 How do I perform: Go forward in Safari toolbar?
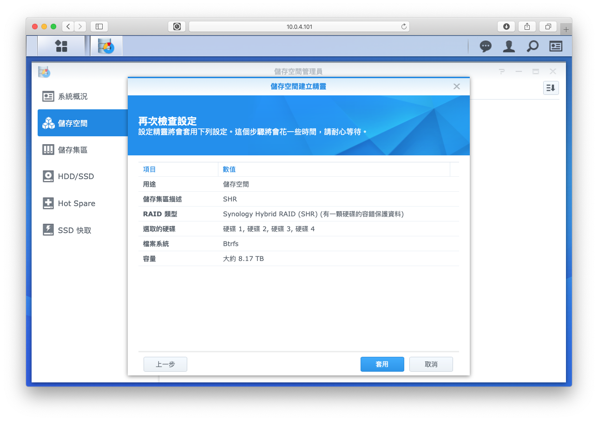80,27
